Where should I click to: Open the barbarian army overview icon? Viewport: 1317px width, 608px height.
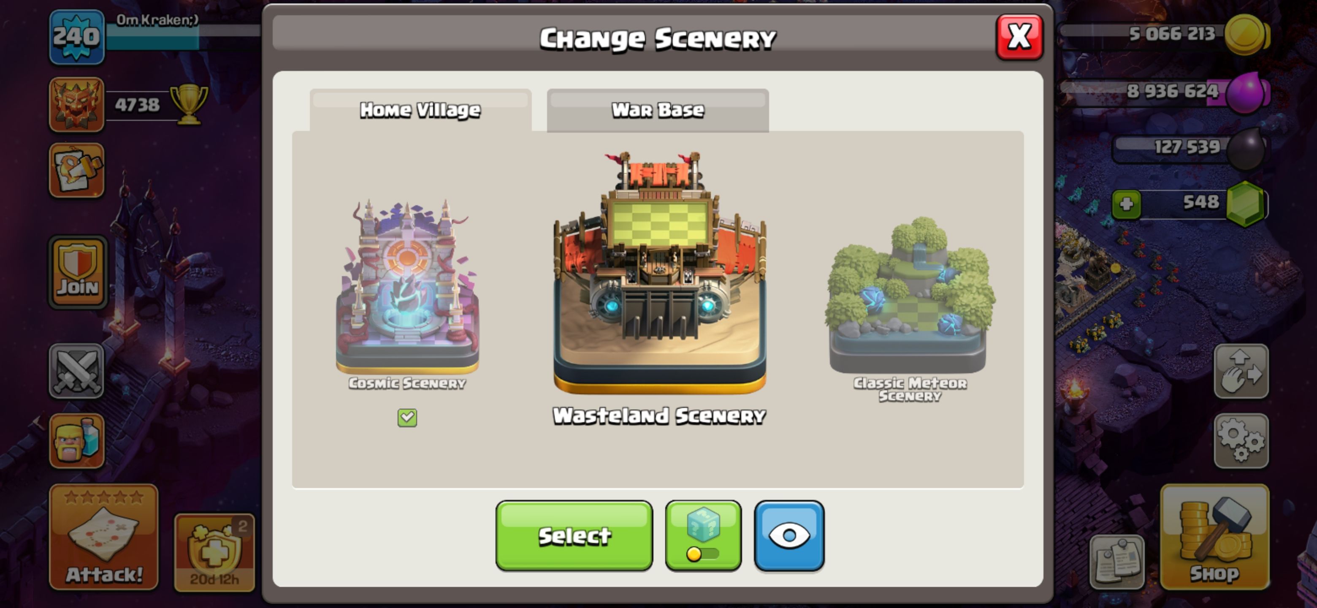coord(77,440)
